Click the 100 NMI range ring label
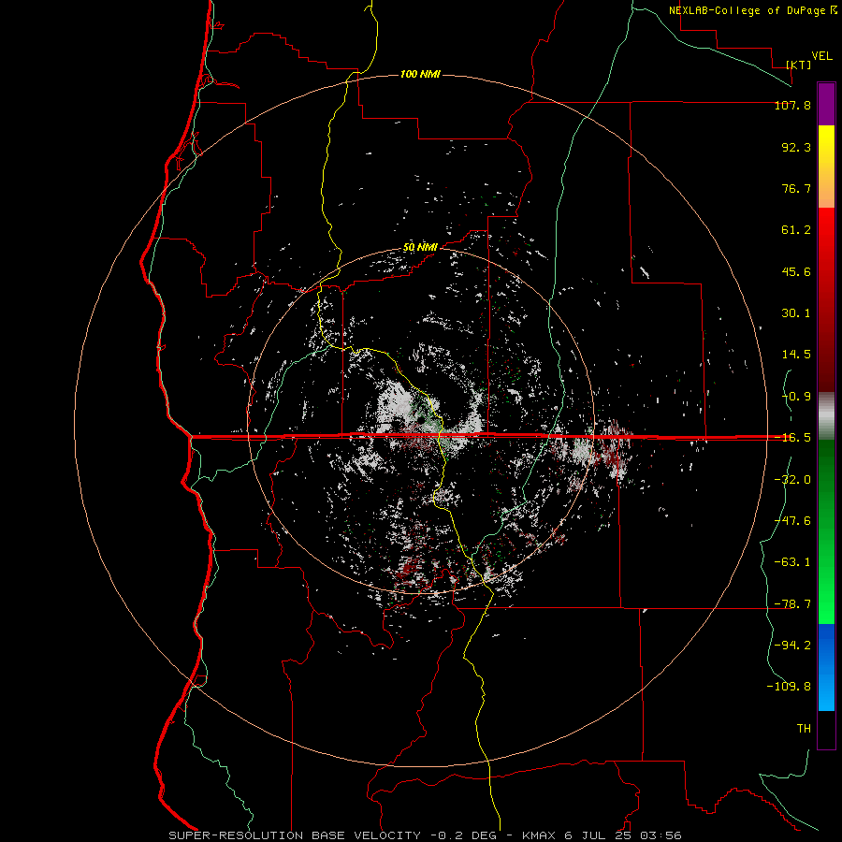The width and height of the screenshot is (842, 842). 420,74
